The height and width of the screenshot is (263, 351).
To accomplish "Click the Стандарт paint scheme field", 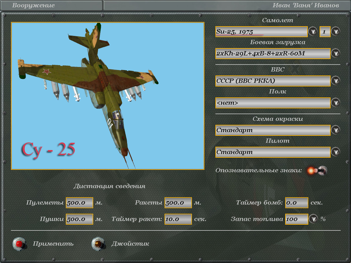I will (x=273, y=130).
